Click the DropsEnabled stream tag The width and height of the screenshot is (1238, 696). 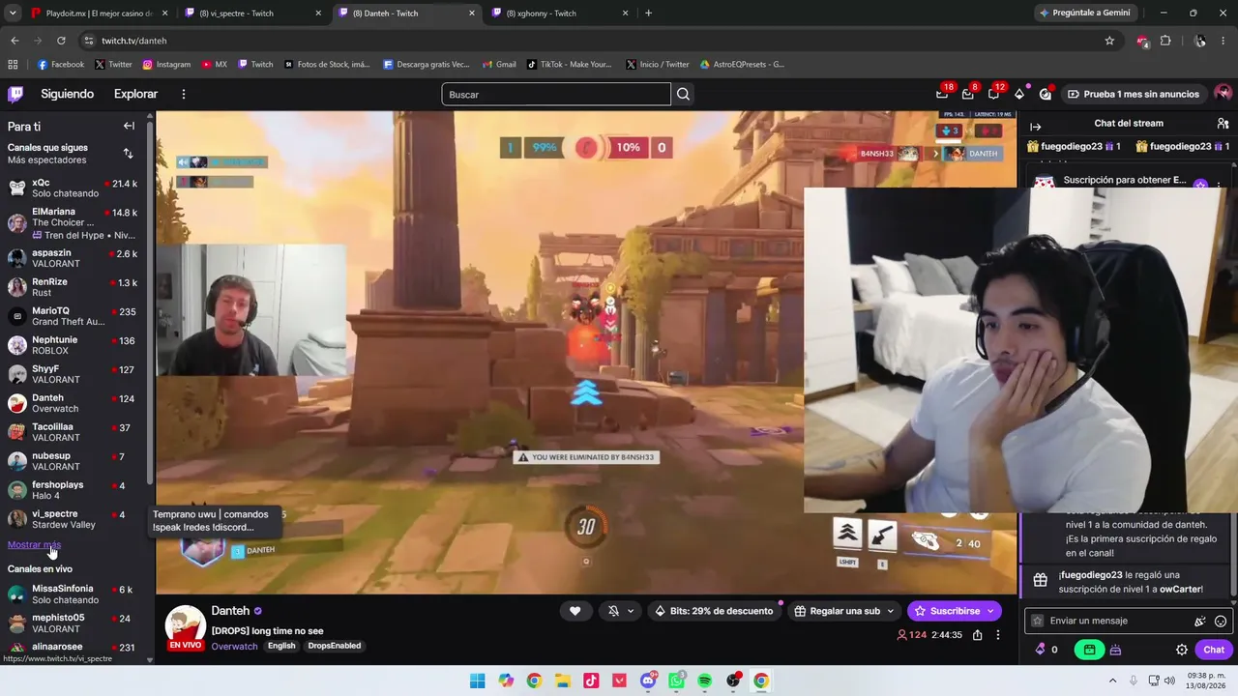pyautogui.click(x=335, y=646)
